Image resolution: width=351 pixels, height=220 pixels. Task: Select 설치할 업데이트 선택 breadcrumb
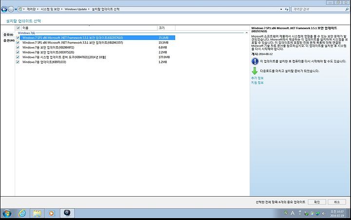point(106,9)
